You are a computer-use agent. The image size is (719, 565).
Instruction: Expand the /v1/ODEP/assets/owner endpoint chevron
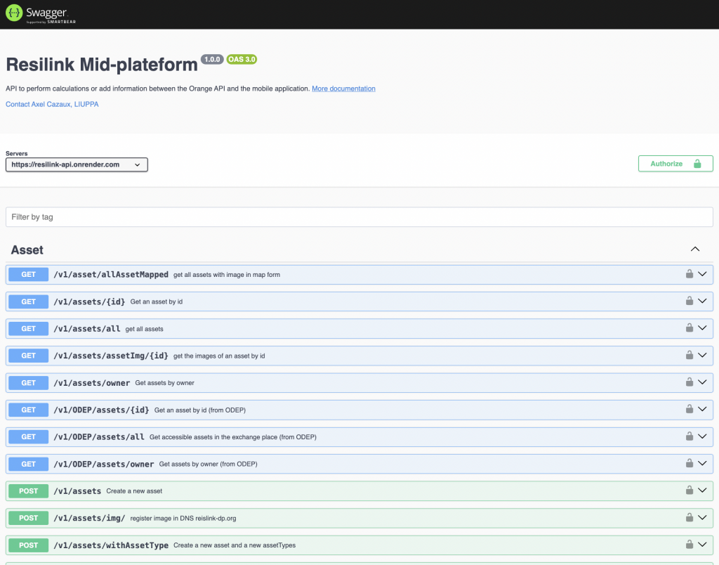click(x=702, y=464)
